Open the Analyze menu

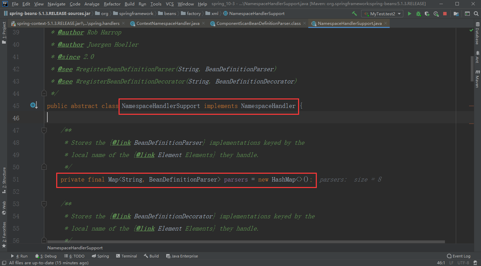click(x=92, y=4)
